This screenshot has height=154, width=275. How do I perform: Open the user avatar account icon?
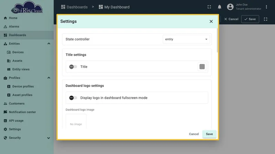230,7
